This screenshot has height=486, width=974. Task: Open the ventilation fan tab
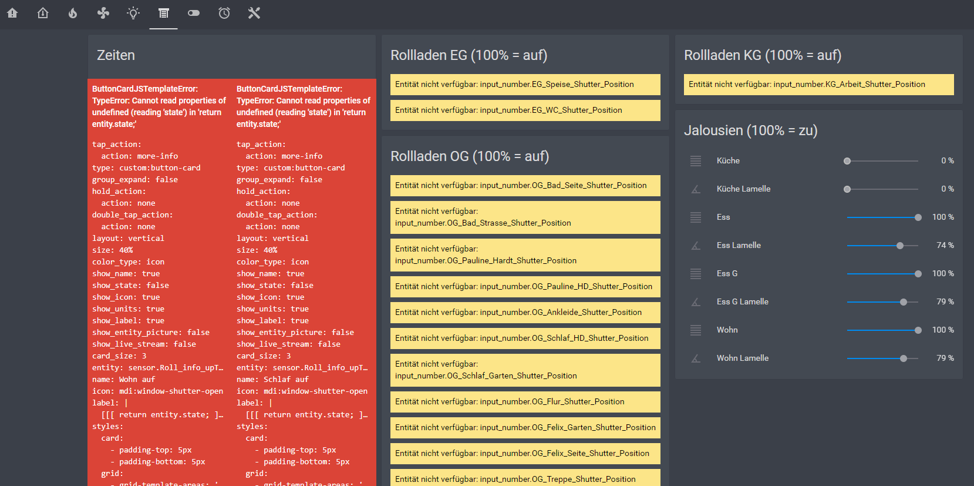click(103, 13)
